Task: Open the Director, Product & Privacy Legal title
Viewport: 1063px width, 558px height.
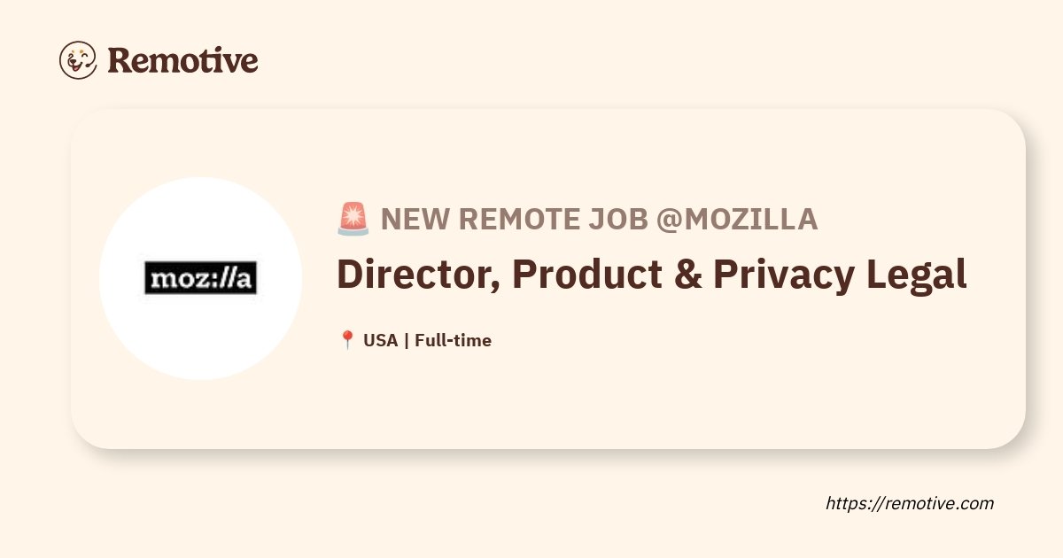Action: [652, 275]
